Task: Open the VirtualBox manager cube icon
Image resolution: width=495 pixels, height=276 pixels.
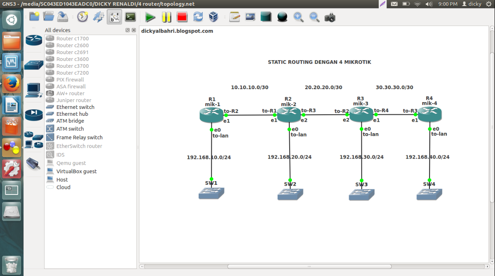Action: tap(213, 17)
